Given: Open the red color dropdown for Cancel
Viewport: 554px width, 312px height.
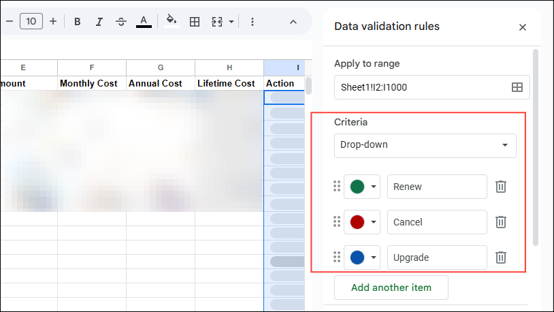Looking at the screenshot, I should (362, 222).
